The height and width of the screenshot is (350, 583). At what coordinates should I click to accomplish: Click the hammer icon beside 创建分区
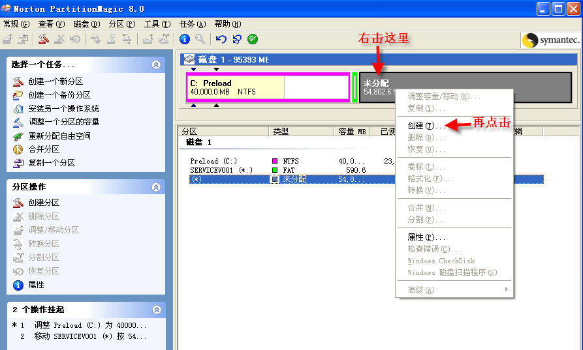click(x=18, y=203)
